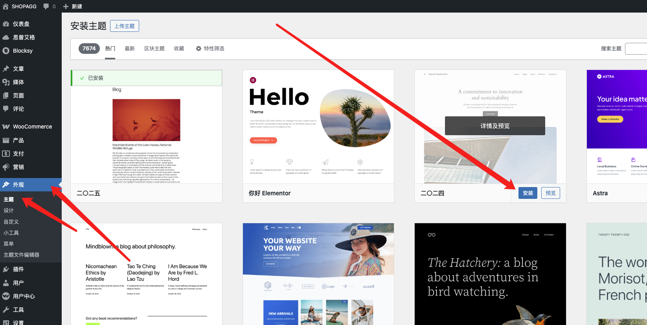
Task: Click the Marketing megaphone icon (营销)
Action: [6, 167]
